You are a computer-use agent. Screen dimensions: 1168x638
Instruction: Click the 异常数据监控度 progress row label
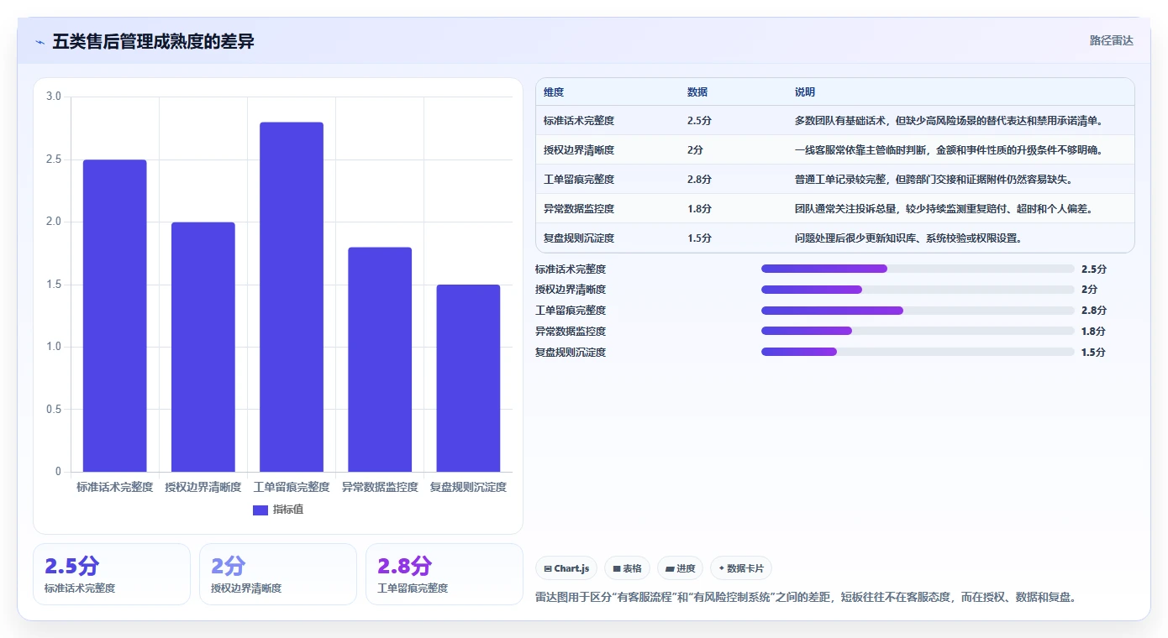(x=571, y=331)
